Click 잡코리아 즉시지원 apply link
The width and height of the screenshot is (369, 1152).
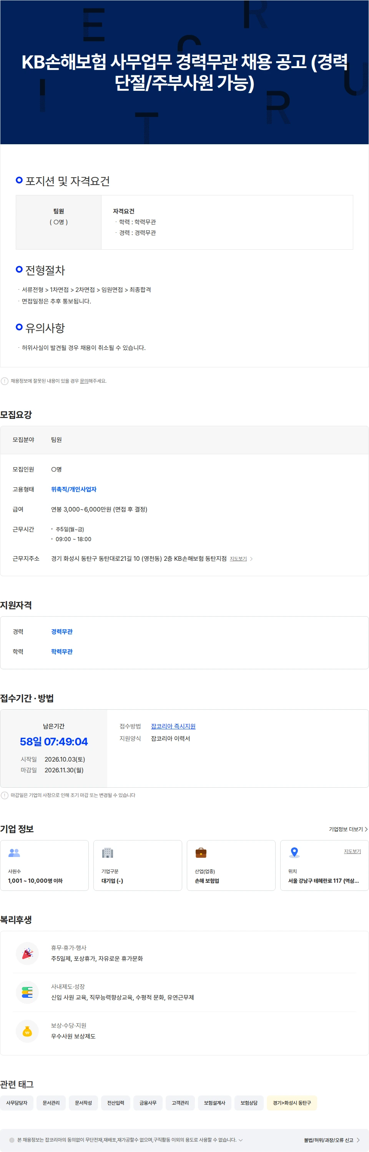pyautogui.click(x=173, y=726)
